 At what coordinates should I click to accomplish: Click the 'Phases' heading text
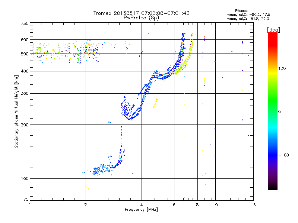(x=241, y=11)
